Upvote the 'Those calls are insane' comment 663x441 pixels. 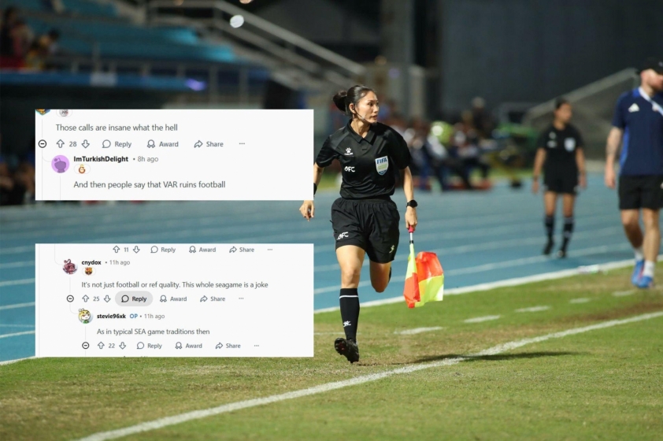point(61,144)
